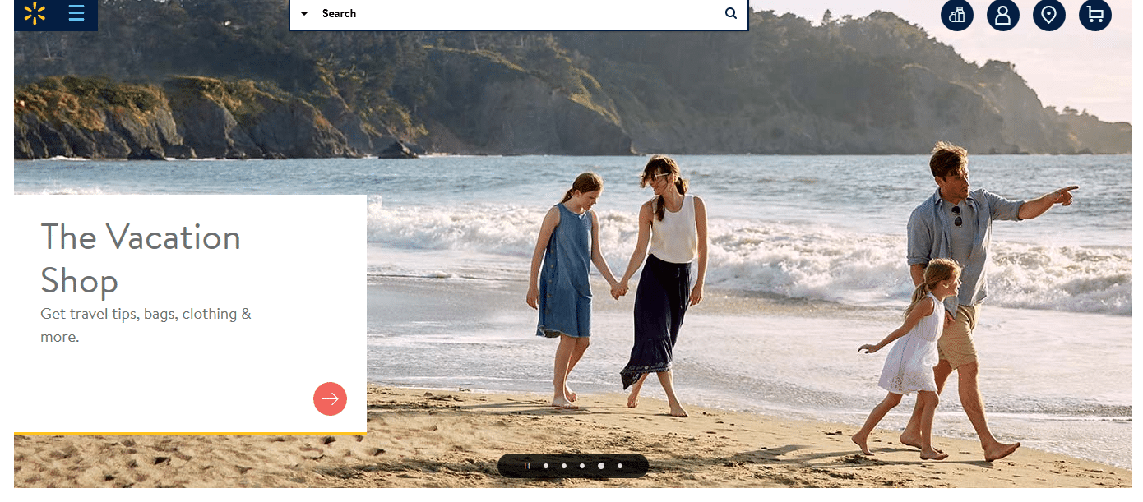
Task: Open the grocery icon in the header
Action: click(957, 15)
